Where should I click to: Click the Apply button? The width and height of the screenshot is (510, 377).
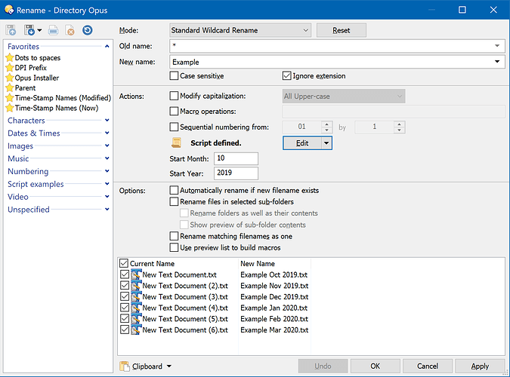[x=480, y=366]
